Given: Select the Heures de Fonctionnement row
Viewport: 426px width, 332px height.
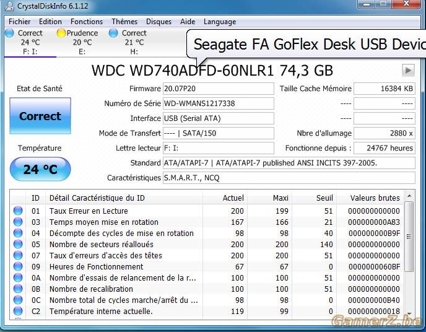Looking at the screenshot, I should pyautogui.click(x=207, y=266).
